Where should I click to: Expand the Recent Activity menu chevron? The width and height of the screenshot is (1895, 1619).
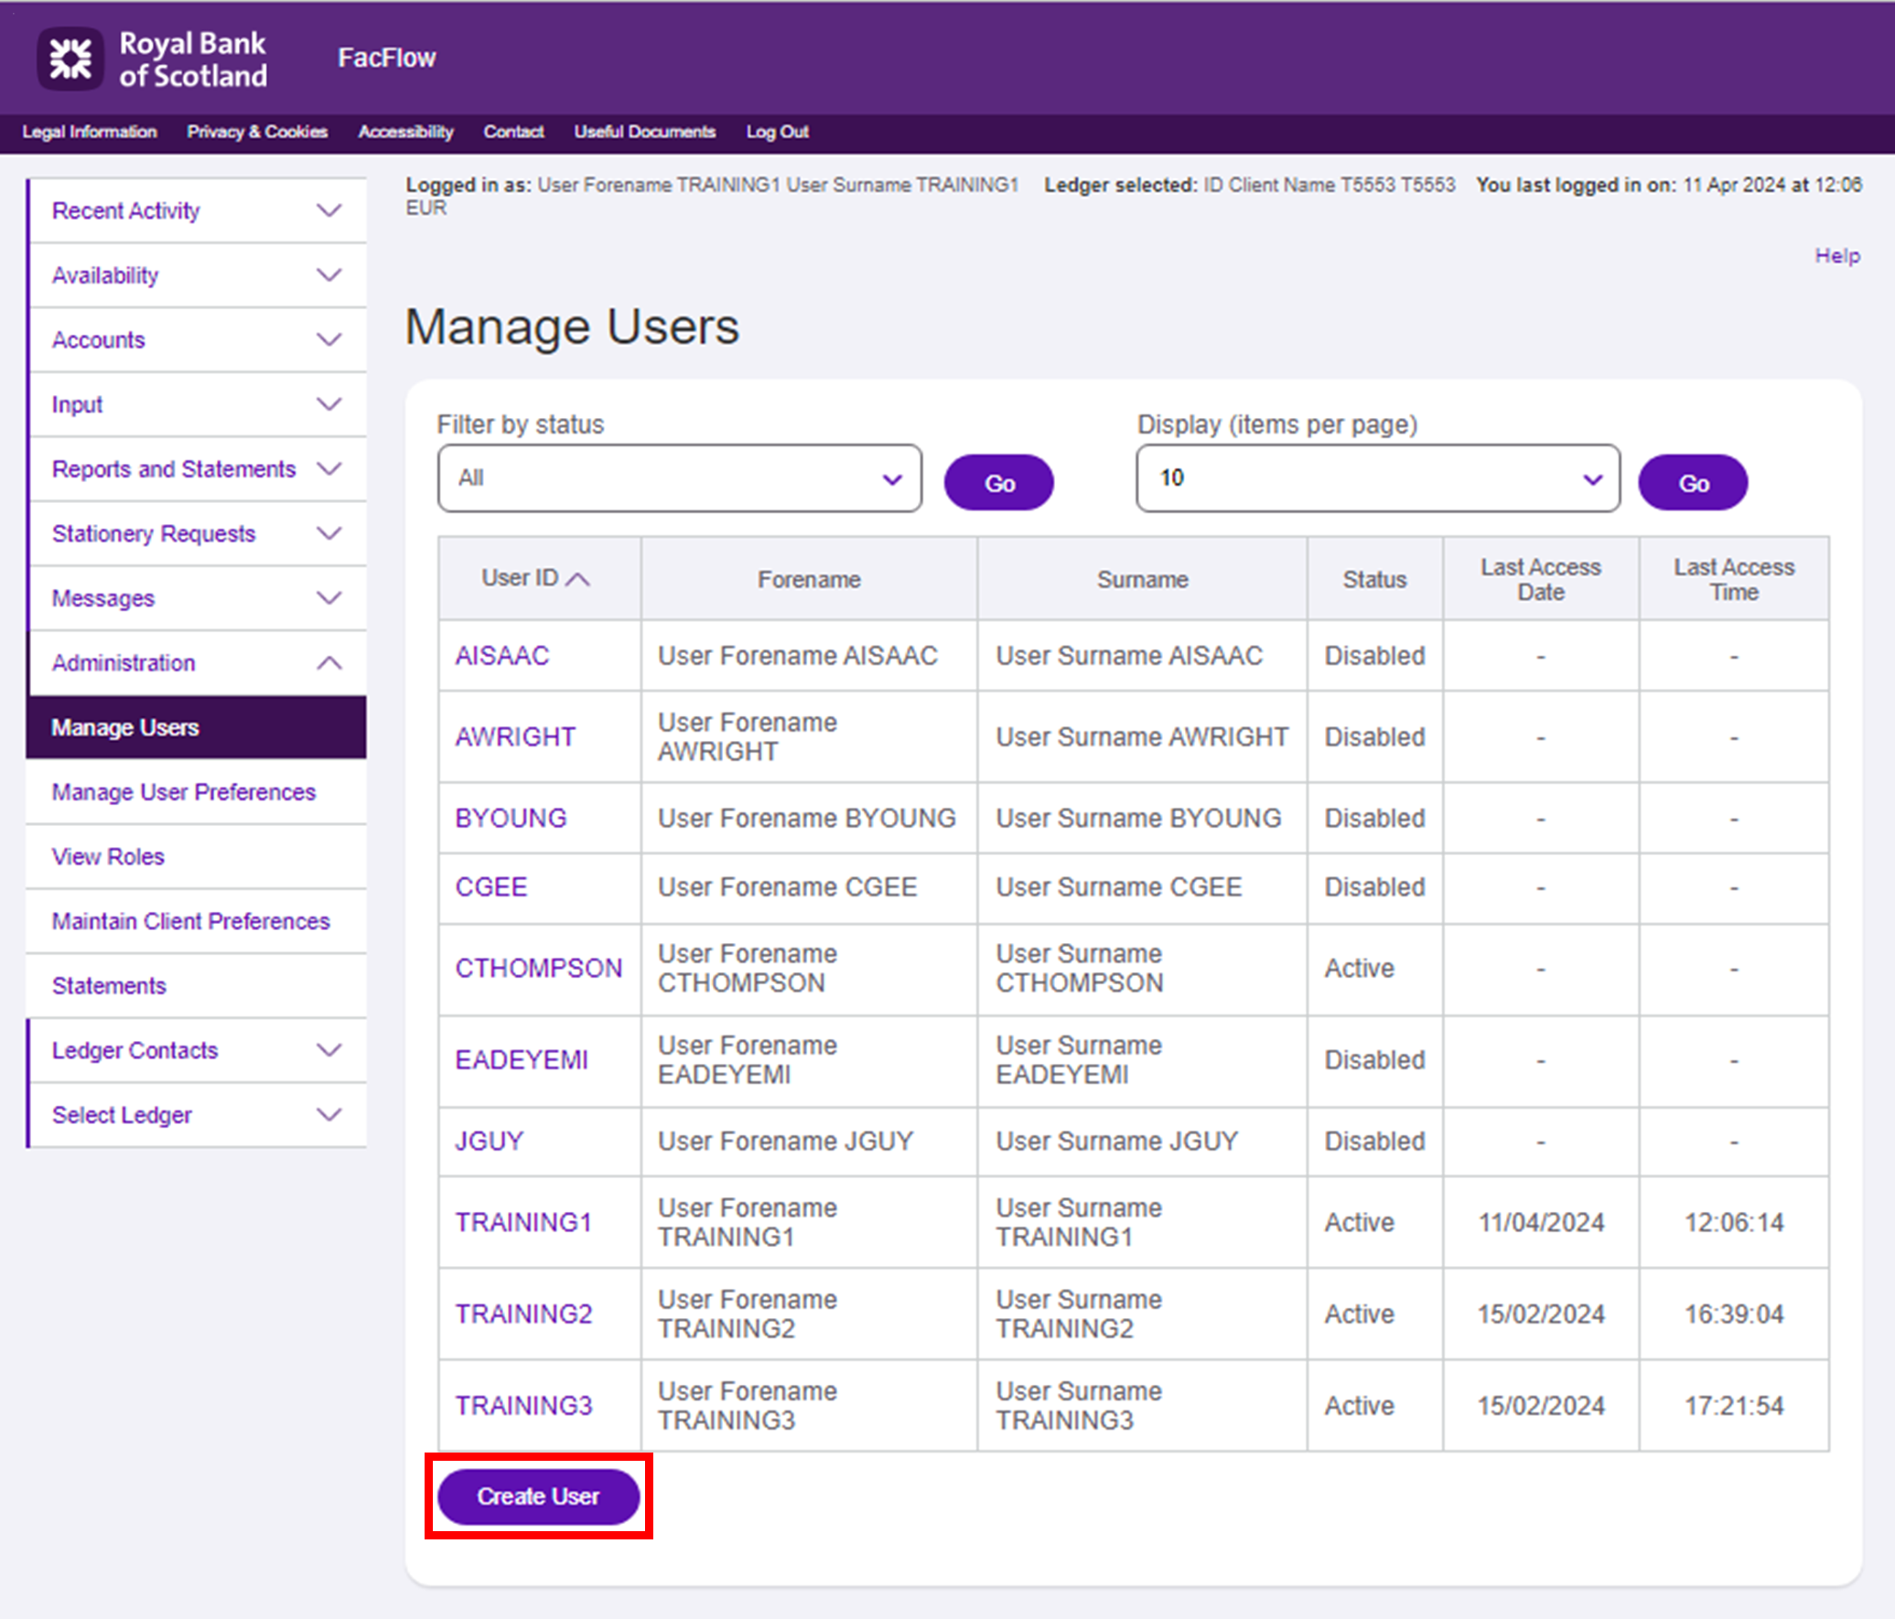[x=328, y=210]
